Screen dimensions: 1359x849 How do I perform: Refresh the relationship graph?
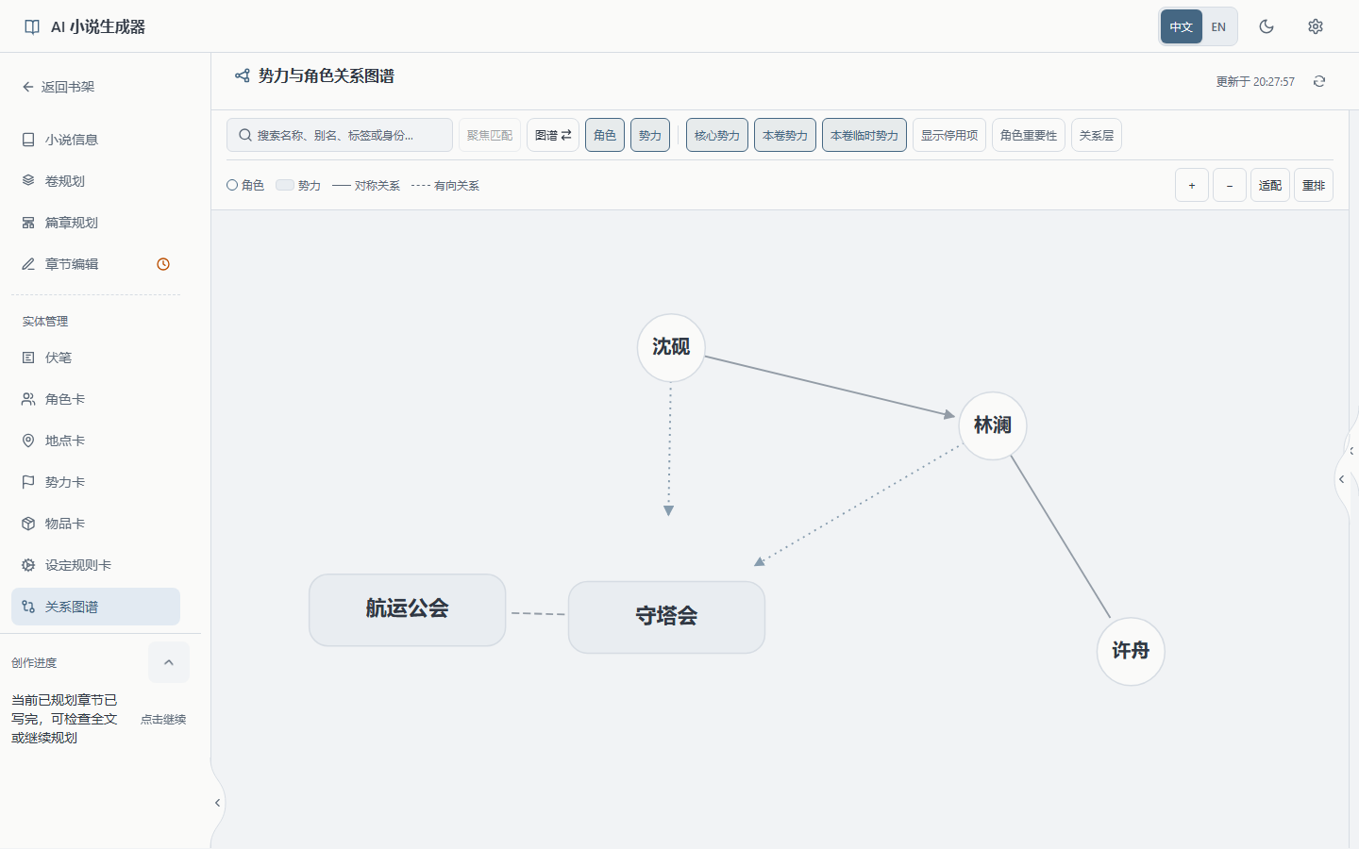[x=1319, y=81]
